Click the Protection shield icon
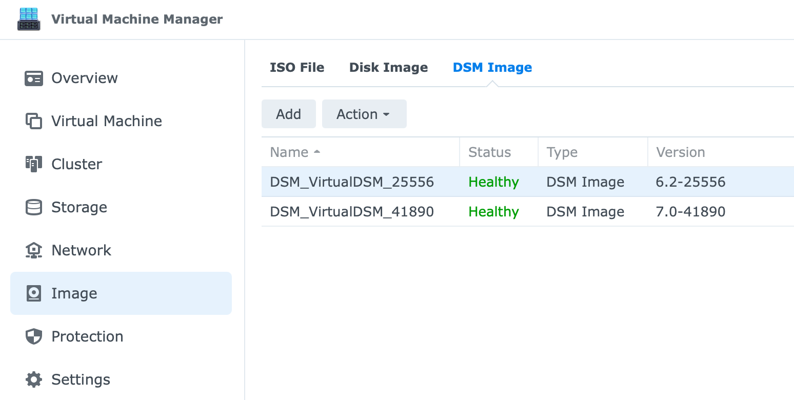 34,337
